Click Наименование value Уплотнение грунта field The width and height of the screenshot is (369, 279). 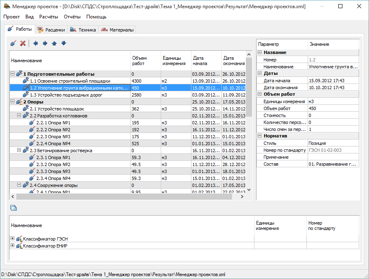(333, 67)
